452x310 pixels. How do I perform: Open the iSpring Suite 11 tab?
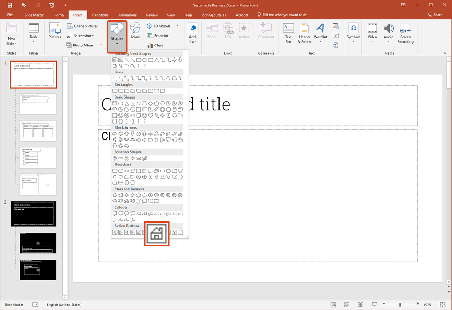pos(213,15)
